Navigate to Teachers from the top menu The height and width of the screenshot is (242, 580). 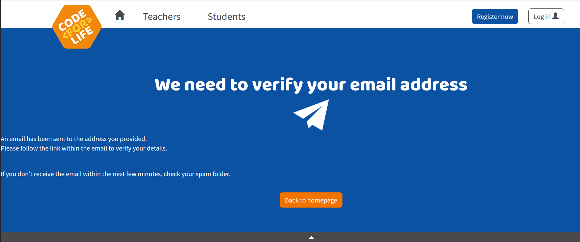click(x=162, y=17)
